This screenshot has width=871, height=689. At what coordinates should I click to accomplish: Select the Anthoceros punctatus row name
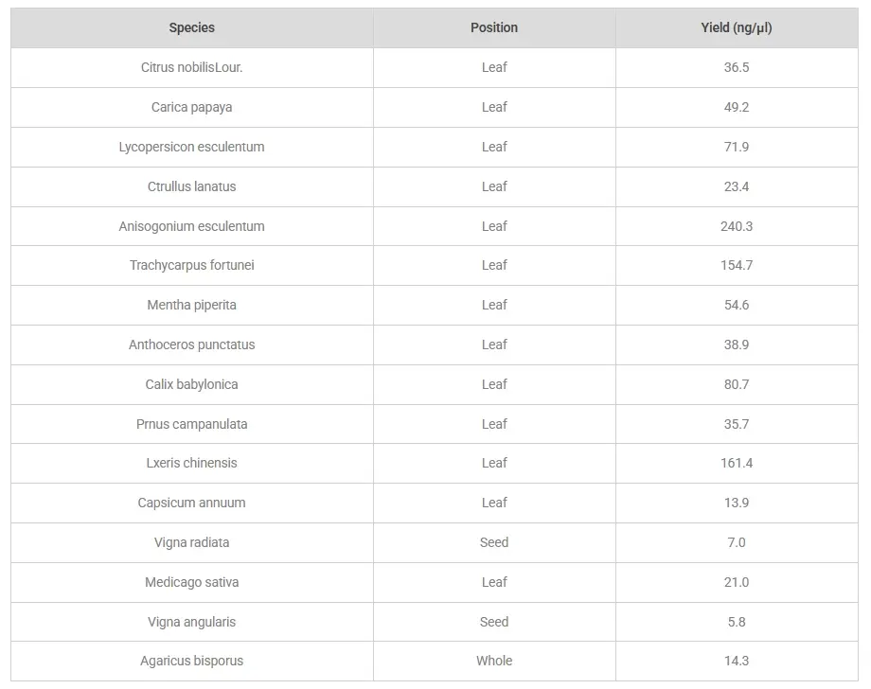coord(191,344)
